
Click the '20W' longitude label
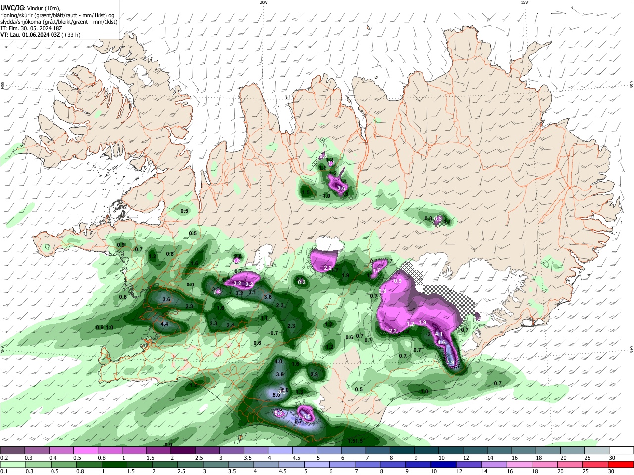pos(264,2)
